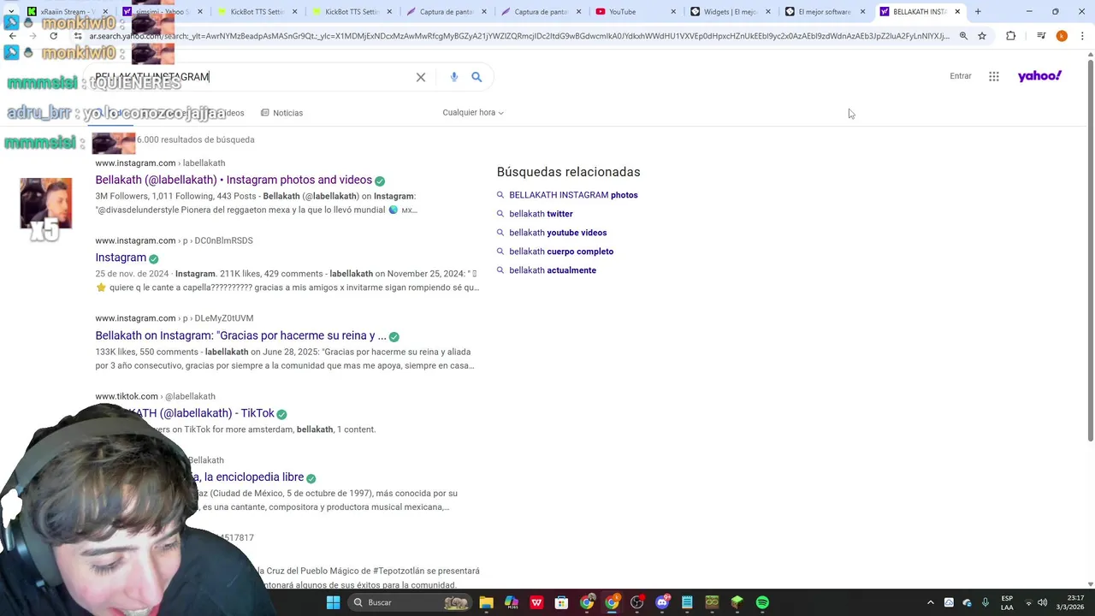This screenshot has width=1095, height=616.
Task: Submit search with the blue magnifier icon
Action: tap(476, 77)
